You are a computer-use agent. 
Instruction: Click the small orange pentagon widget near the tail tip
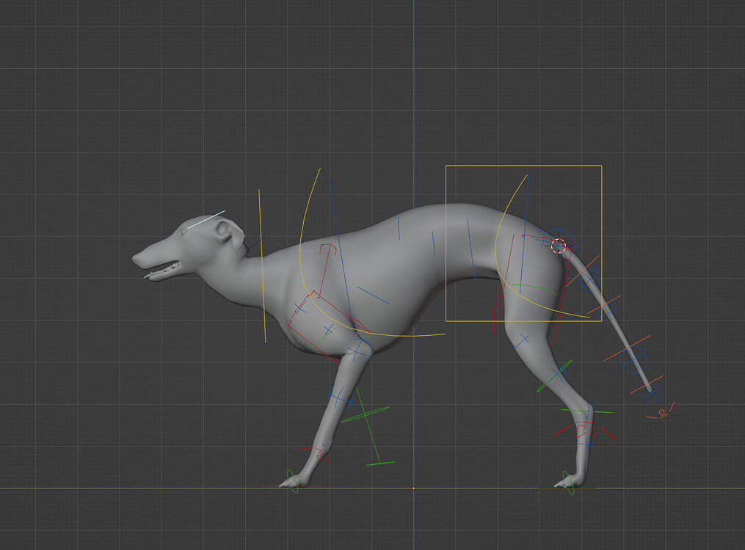tap(663, 413)
